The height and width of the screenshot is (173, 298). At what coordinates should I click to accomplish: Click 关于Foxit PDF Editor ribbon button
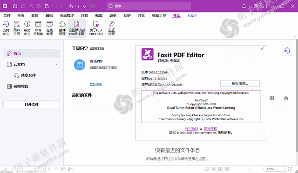(x=96, y=28)
